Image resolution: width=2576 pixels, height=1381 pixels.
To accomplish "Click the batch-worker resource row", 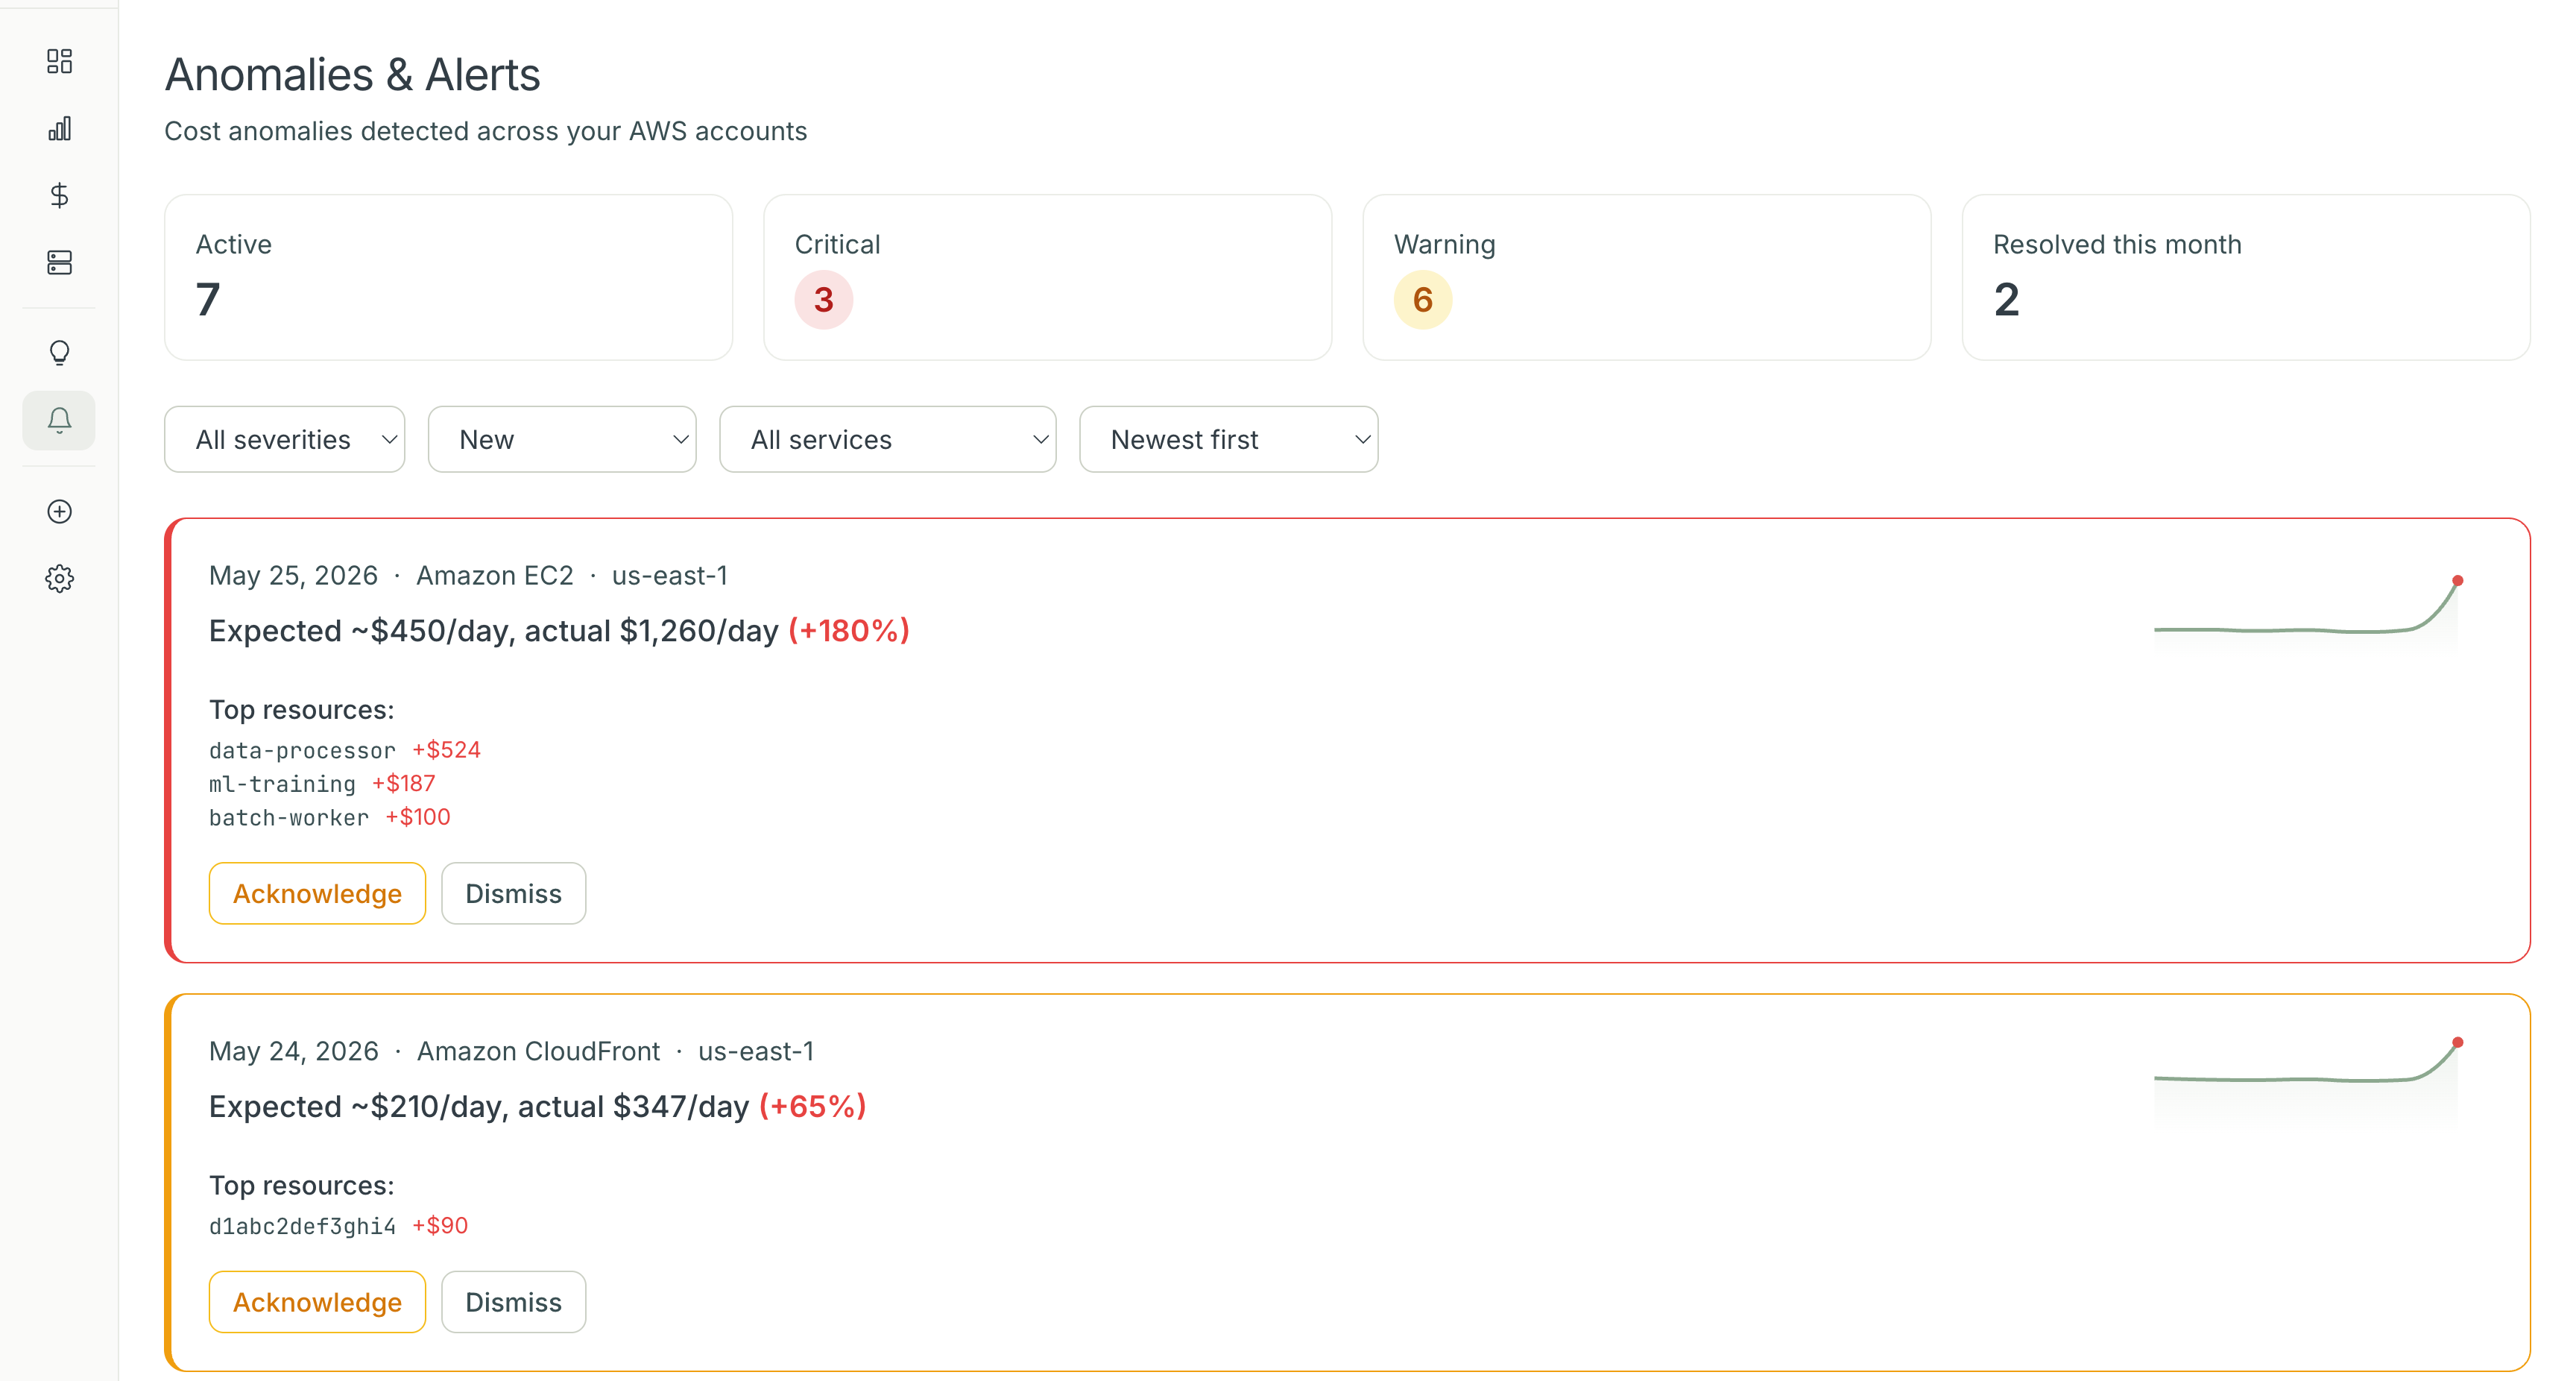I will [330, 817].
